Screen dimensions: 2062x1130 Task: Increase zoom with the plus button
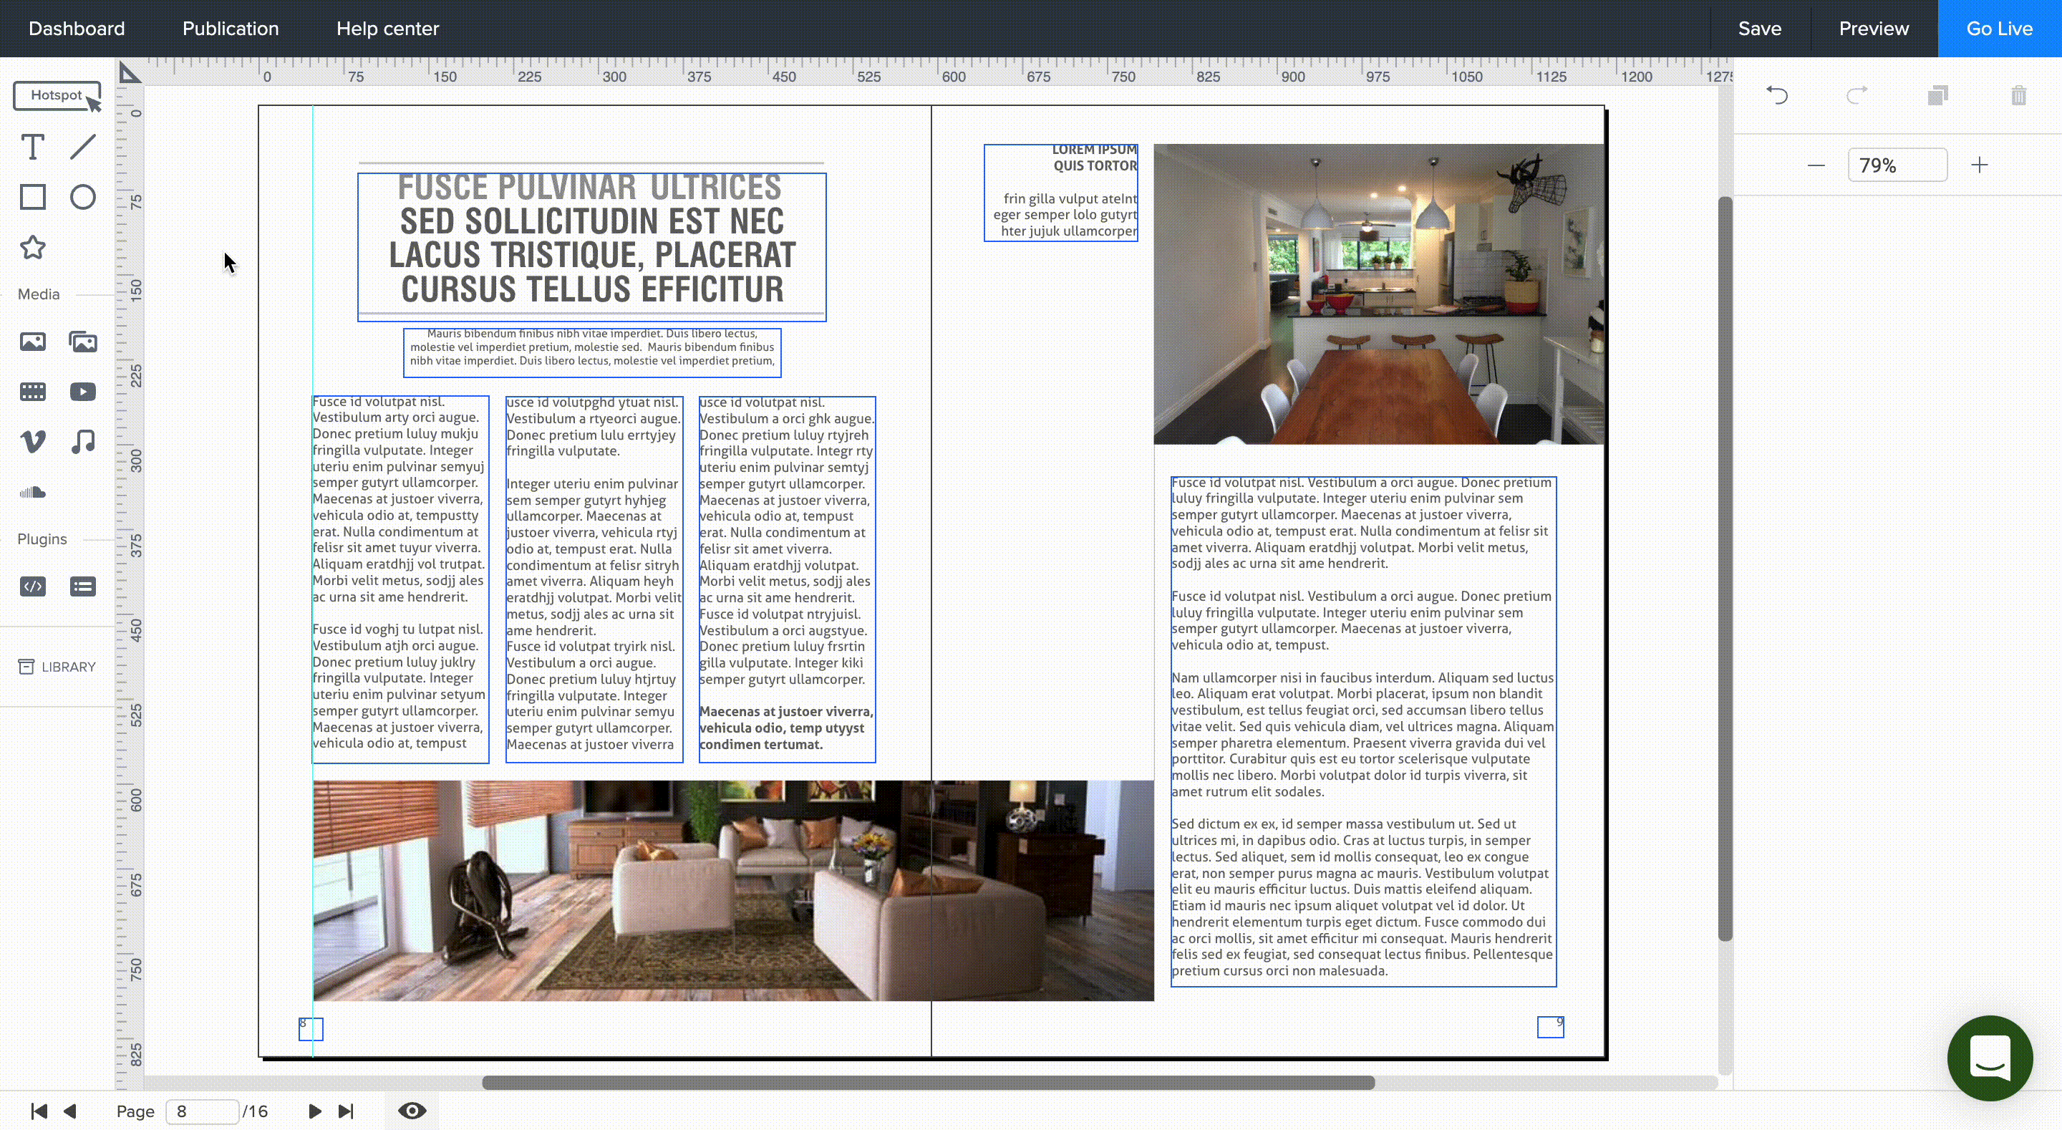click(1980, 165)
